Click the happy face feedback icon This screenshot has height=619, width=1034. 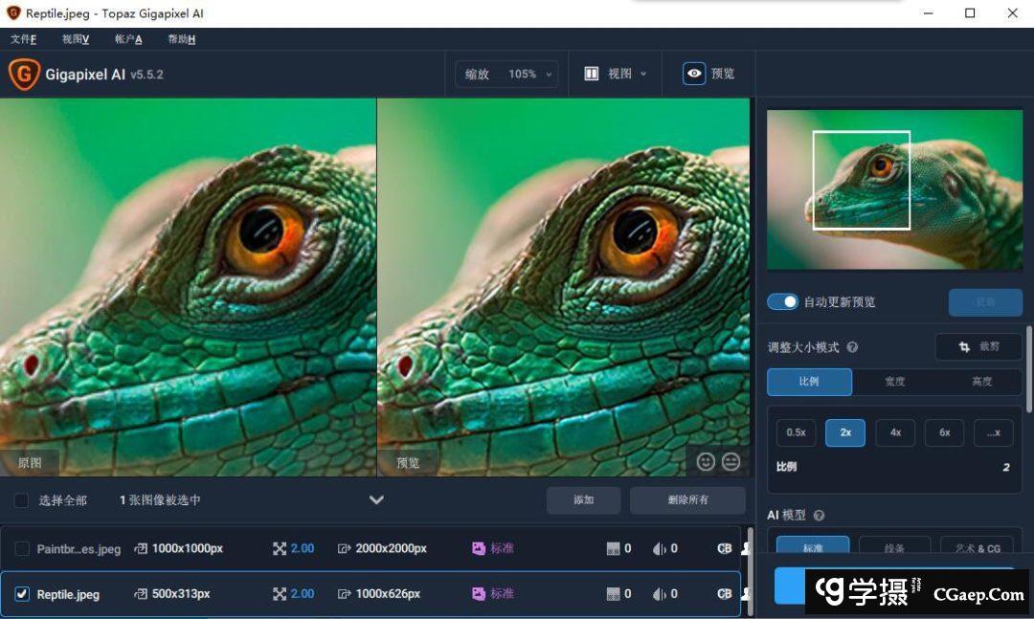tap(707, 462)
